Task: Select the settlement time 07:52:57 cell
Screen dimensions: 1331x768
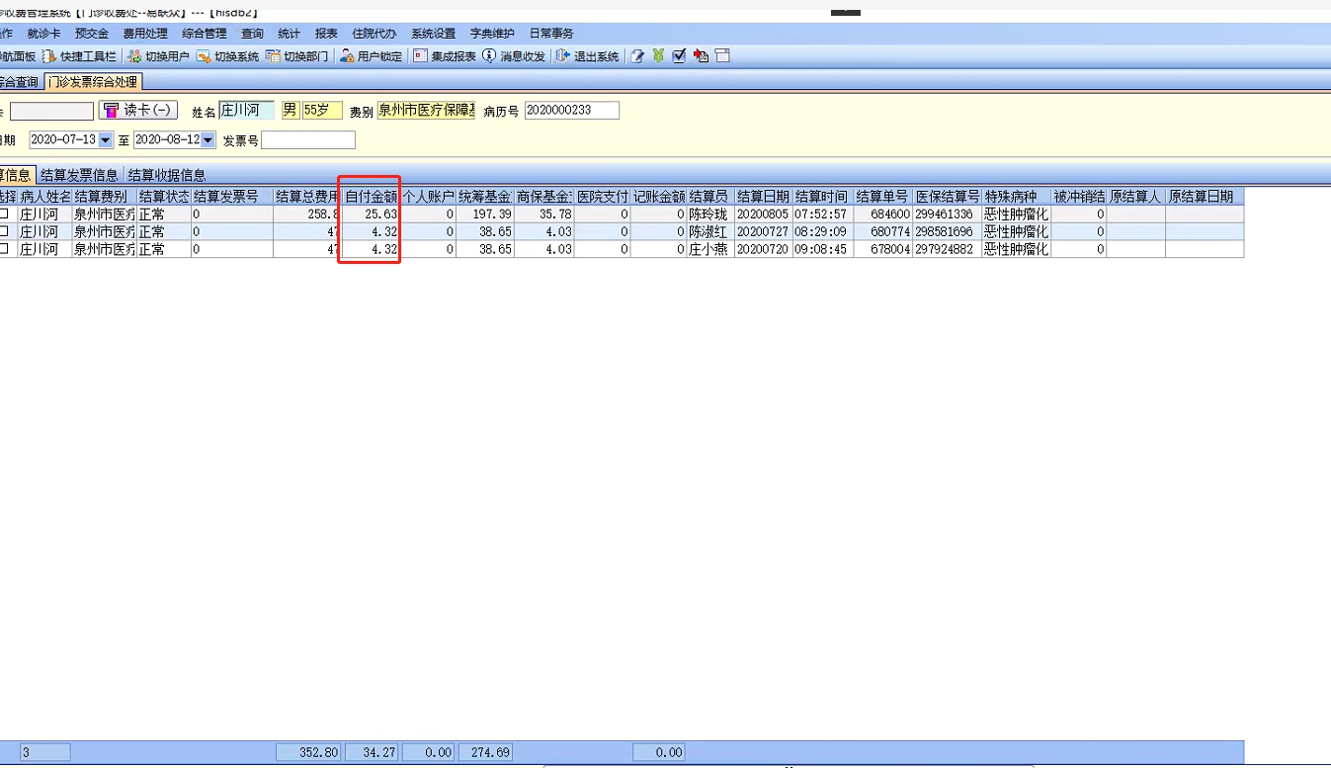Action: (x=822, y=213)
